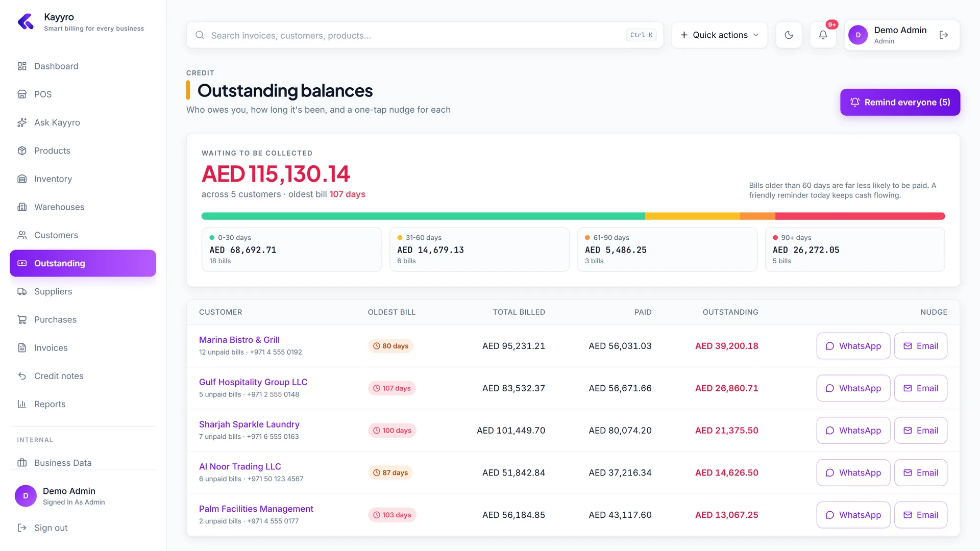Viewport: 980px width, 551px height.
Task: Click the Business Data briefcase icon
Action: [22, 463]
